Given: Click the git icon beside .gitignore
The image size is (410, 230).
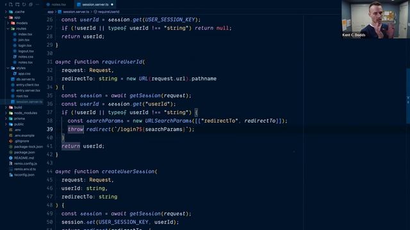Looking at the screenshot, I should 11,141.
